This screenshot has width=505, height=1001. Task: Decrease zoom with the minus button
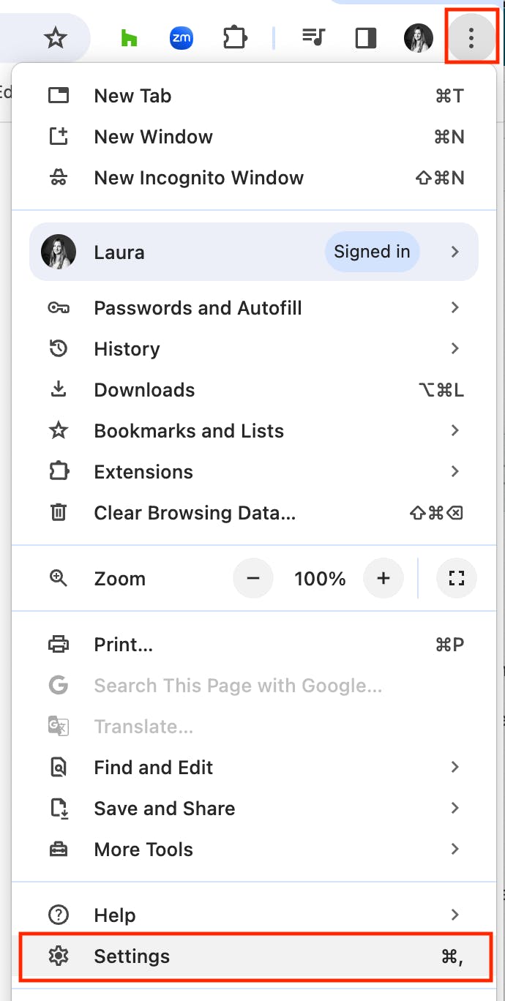tap(253, 579)
